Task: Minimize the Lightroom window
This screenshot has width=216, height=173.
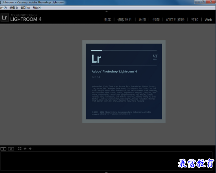Action: click(x=198, y=2)
